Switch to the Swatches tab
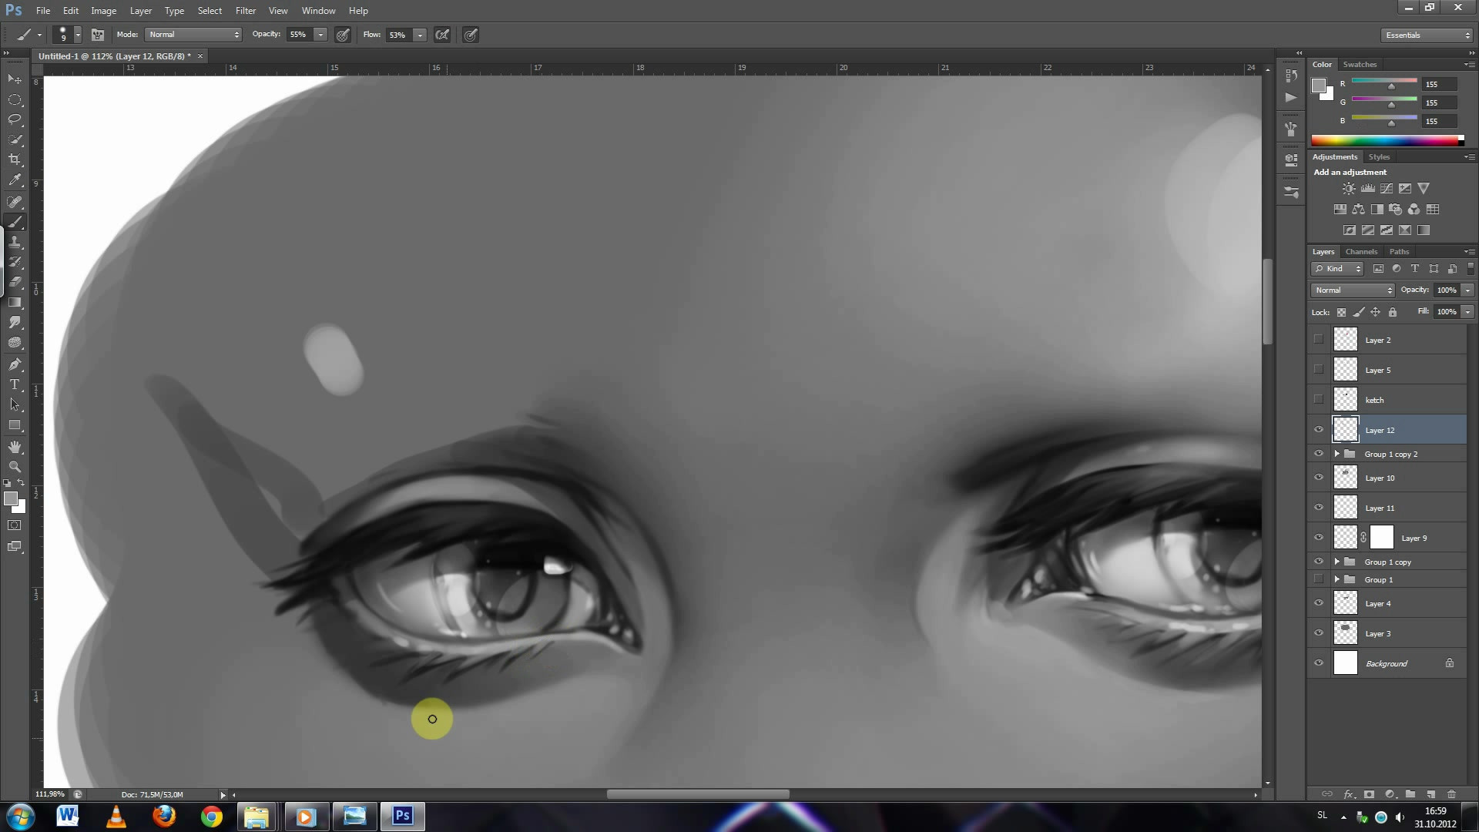1479x832 pixels. (x=1359, y=65)
